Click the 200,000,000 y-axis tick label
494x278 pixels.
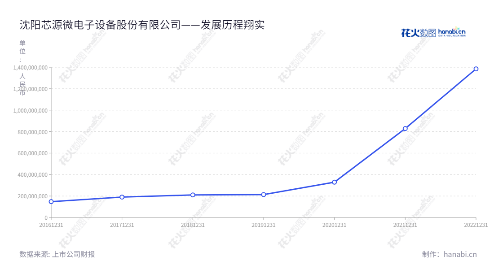[x=33, y=196]
